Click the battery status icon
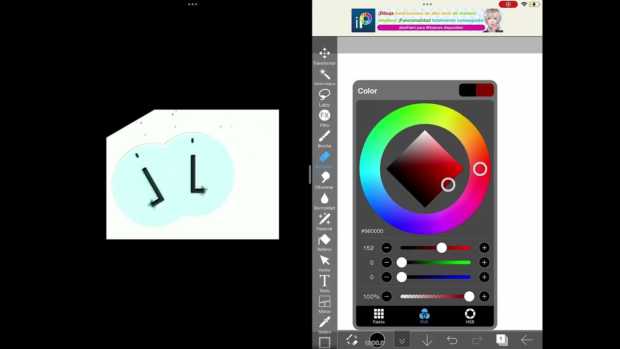 click(x=534, y=4)
